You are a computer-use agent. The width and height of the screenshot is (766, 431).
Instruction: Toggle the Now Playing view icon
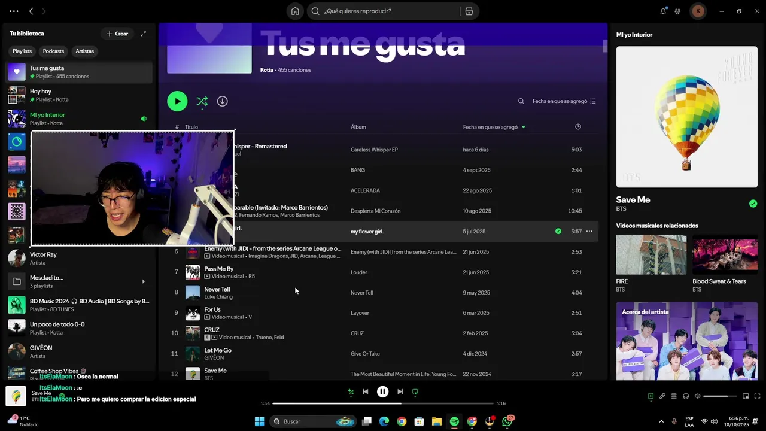click(651, 396)
